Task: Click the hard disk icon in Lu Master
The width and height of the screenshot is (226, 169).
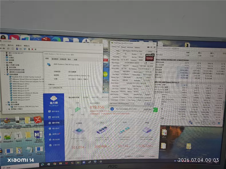Action: pos(147,130)
